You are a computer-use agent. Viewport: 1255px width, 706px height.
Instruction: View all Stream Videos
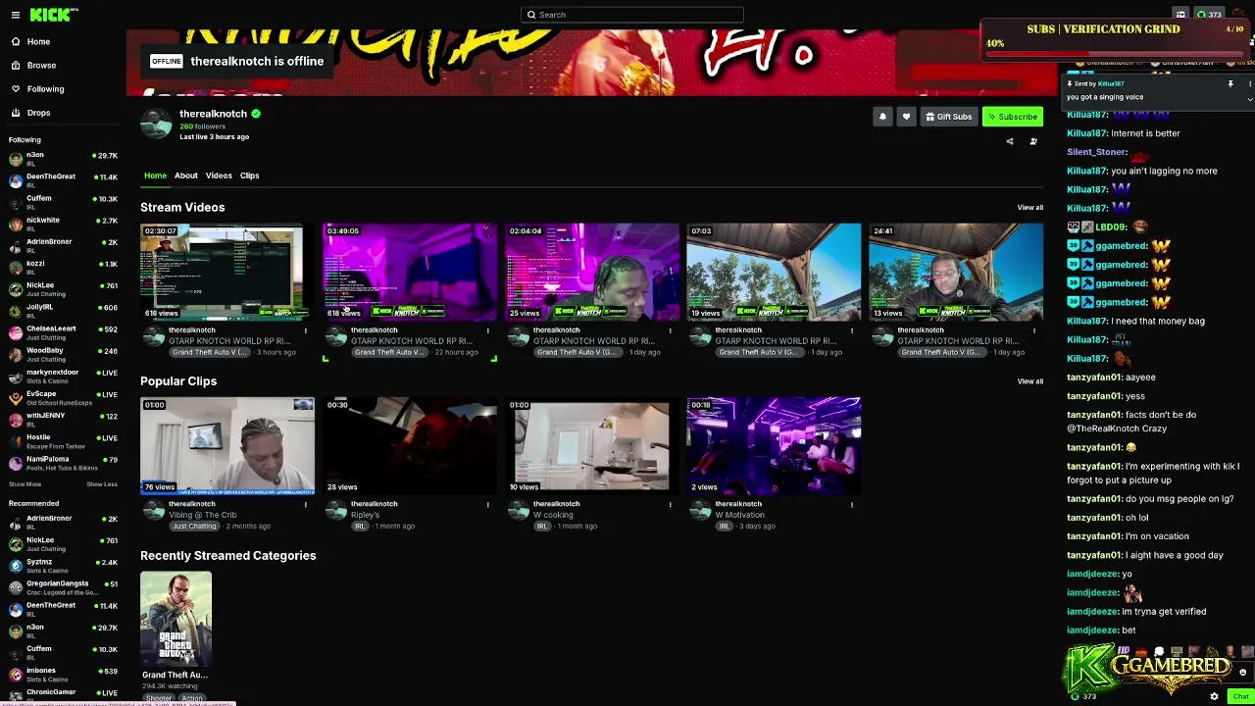coord(1030,208)
